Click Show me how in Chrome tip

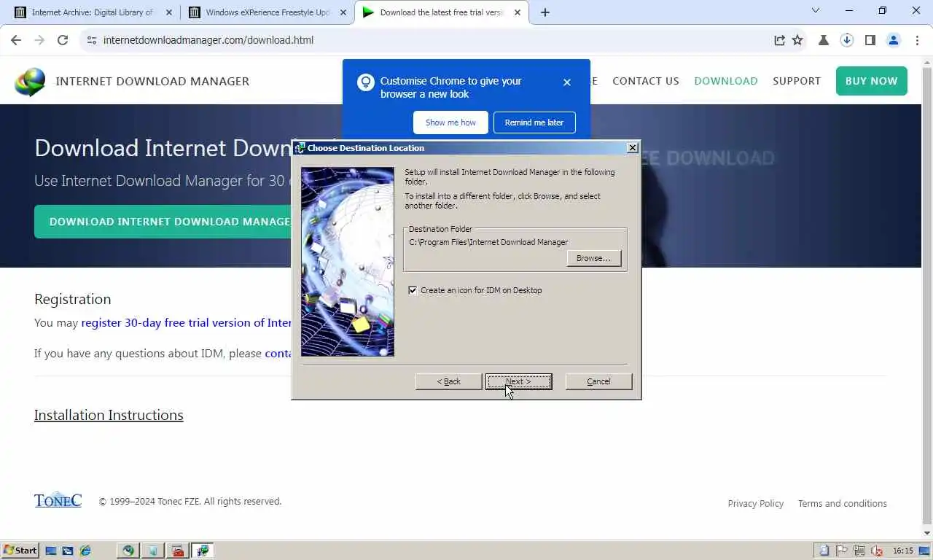[x=450, y=122]
